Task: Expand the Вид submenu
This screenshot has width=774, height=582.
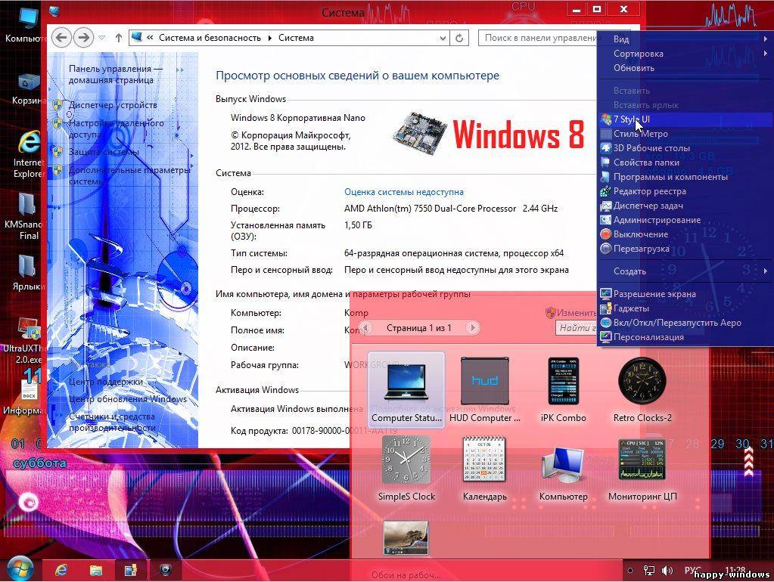Action: click(x=685, y=39)
